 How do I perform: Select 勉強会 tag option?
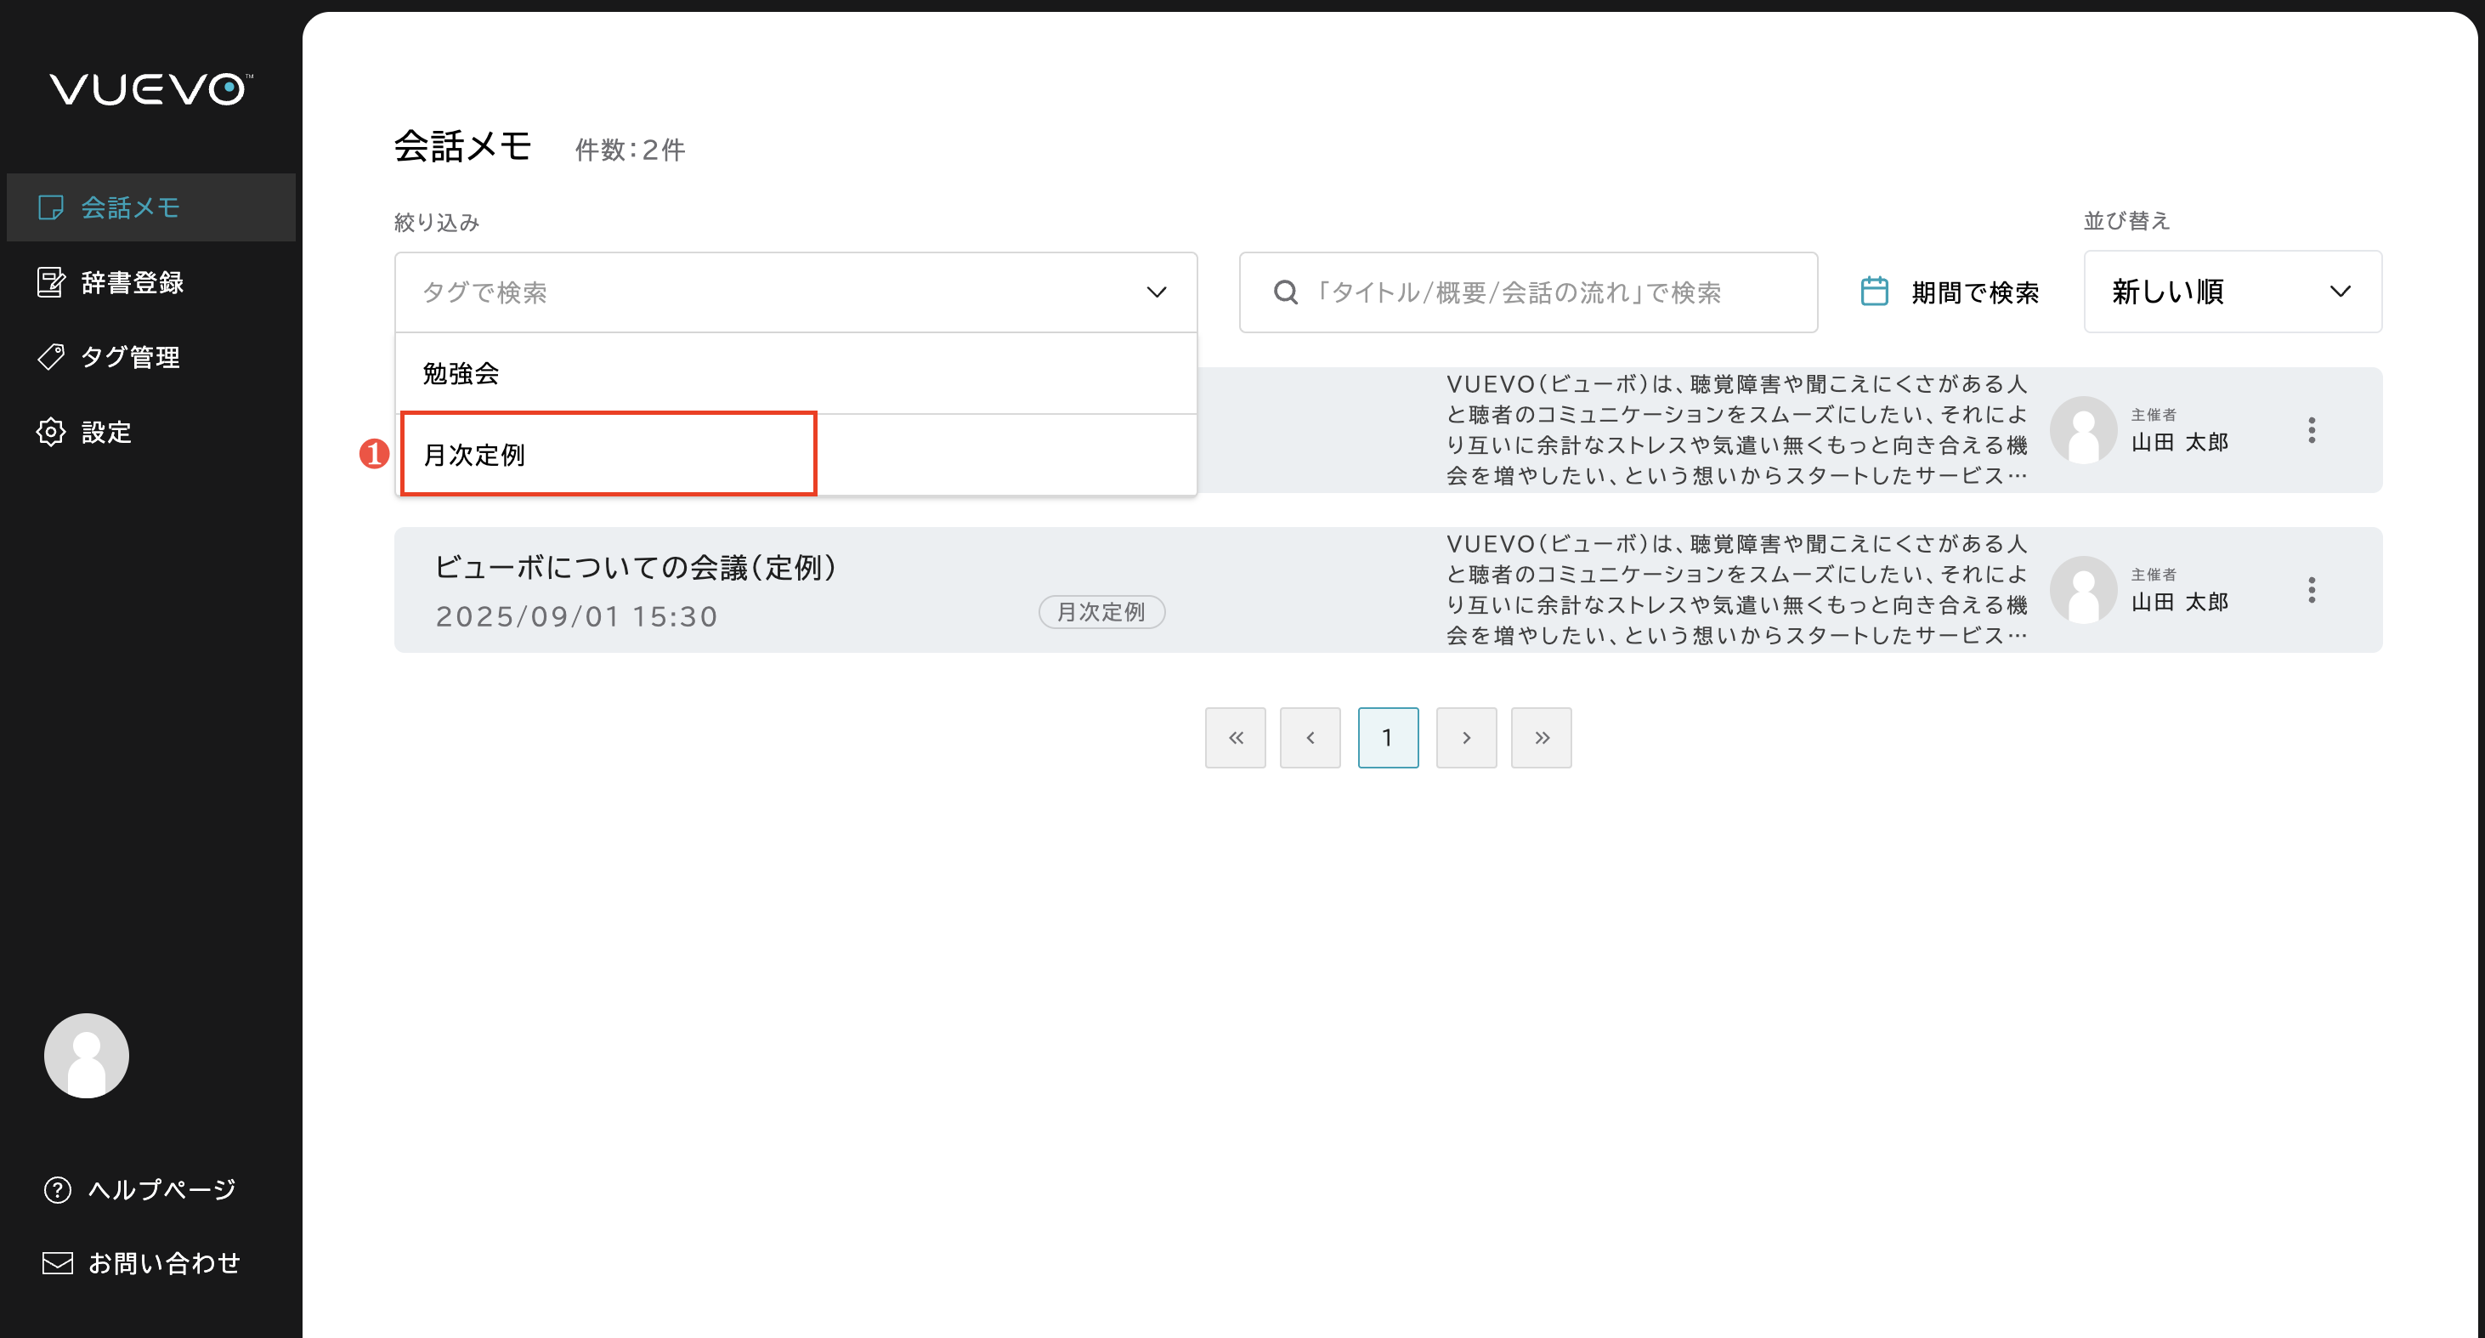461,373
